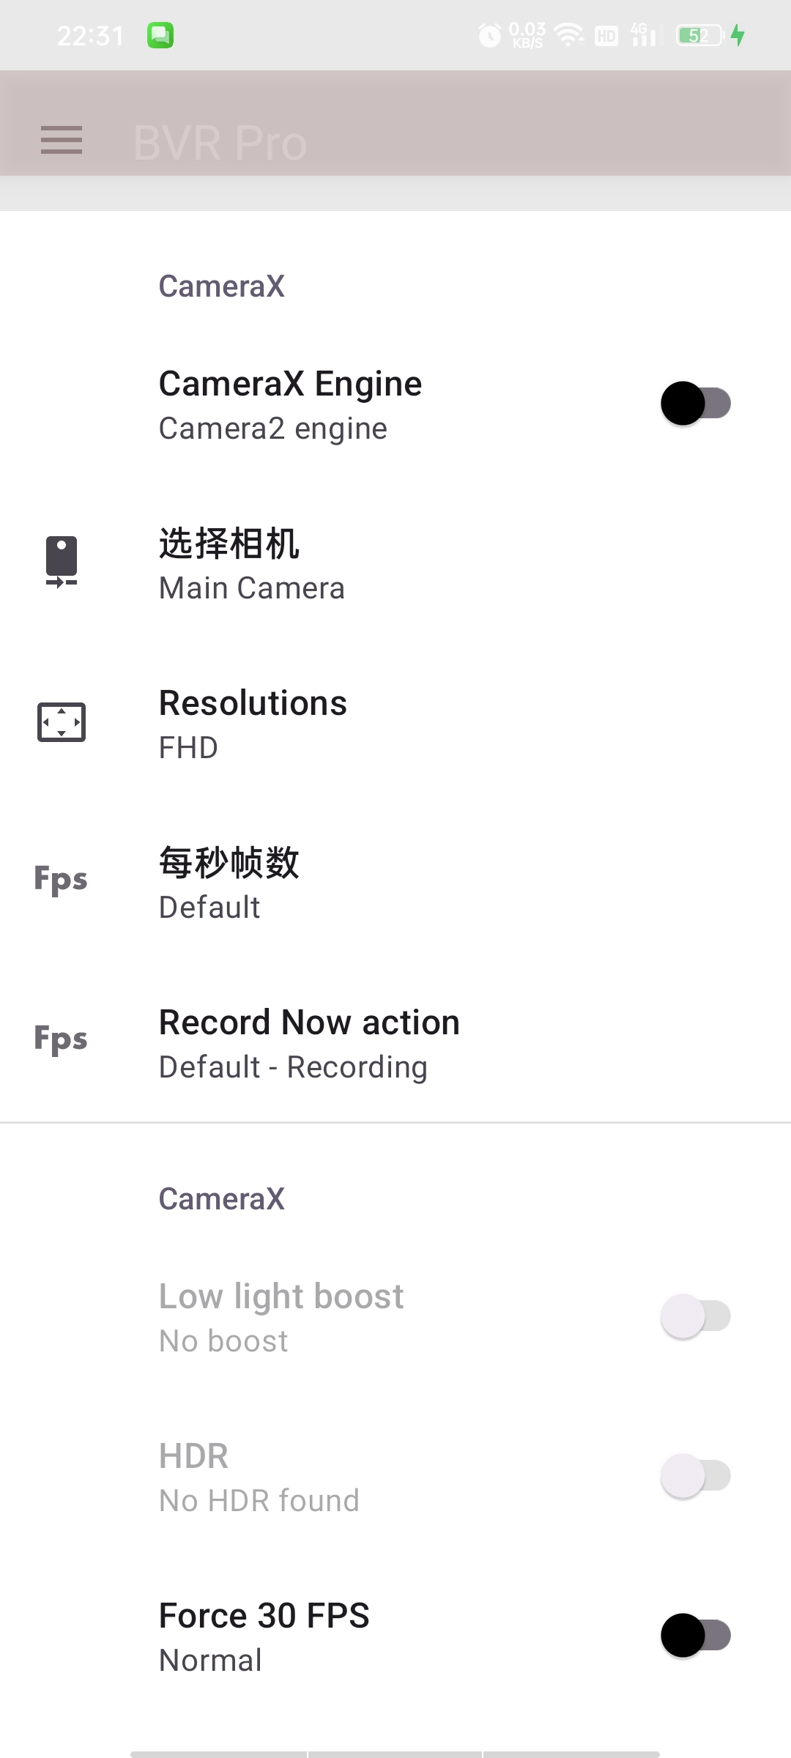Tap the alarm clock status icon

(x=489, y=35)
